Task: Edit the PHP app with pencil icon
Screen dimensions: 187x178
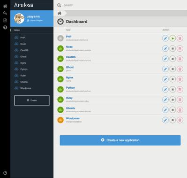Action: click(165, 39)
